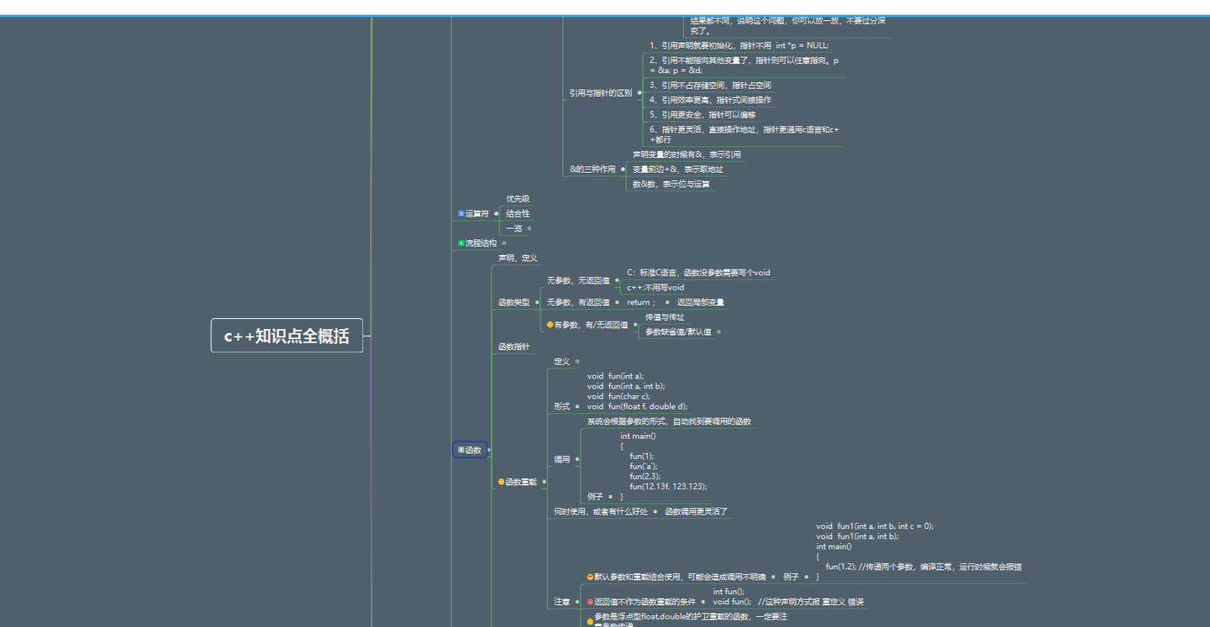Click the yellow icon before 有参数，有/无返回值

pyautogui.click(x=550, y=325)
